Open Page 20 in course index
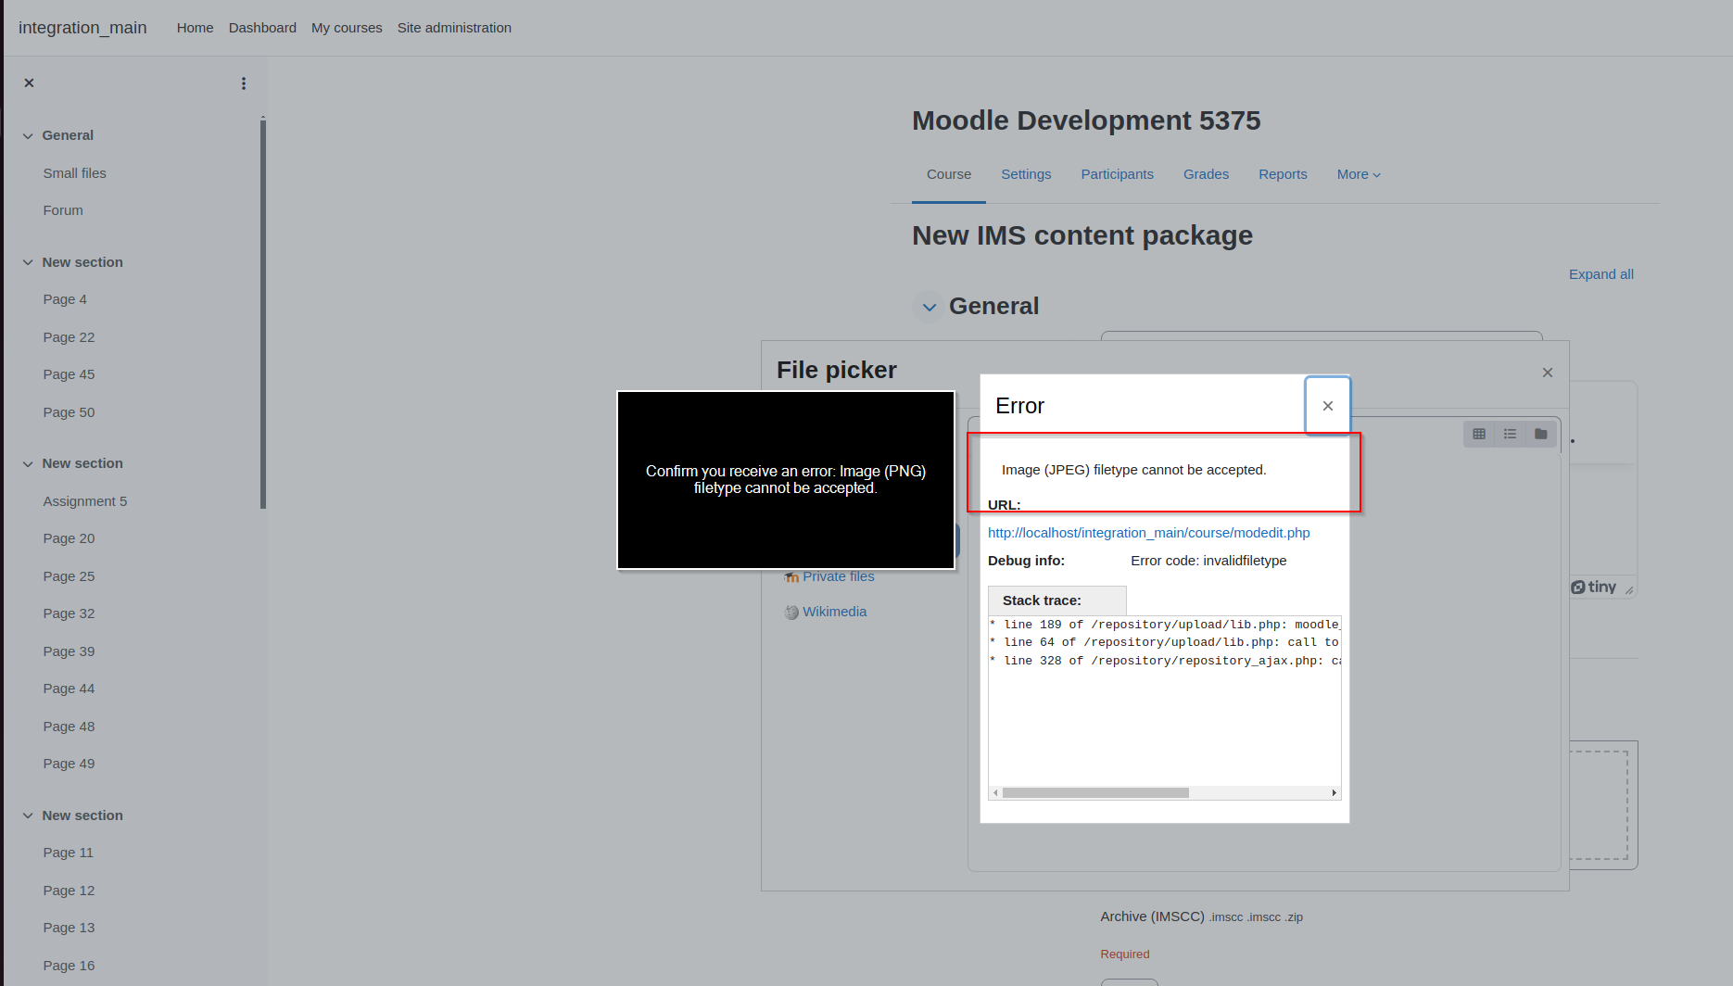 pyautogui.click(x=69, y=538)
